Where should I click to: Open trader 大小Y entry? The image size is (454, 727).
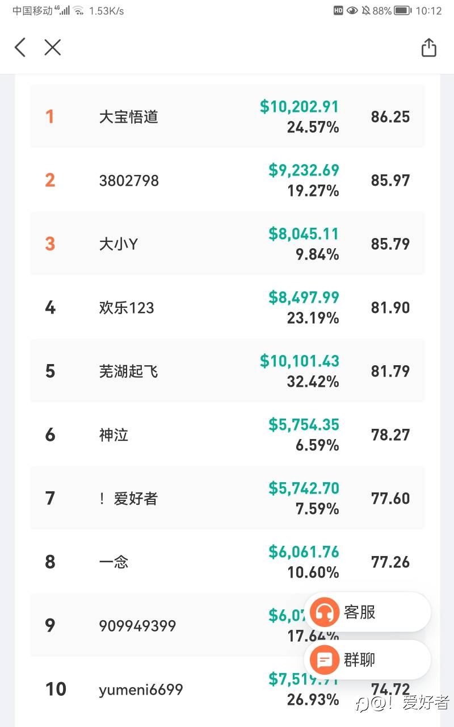(x=119, y=244)
